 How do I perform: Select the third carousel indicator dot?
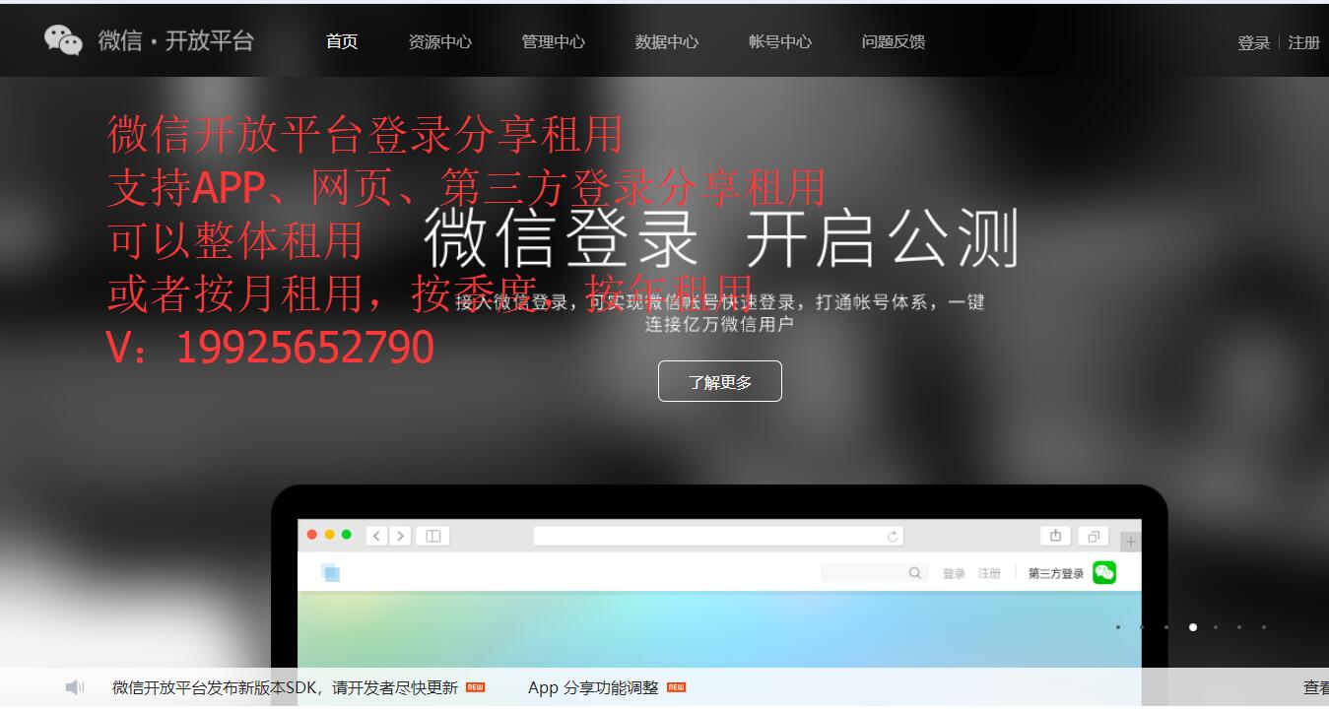(x=1165, y=627)
